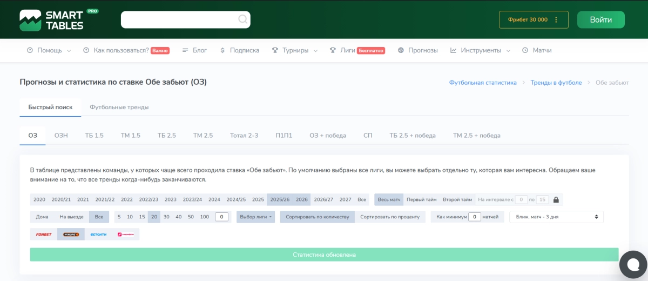Select the Все venue filter

99,217
